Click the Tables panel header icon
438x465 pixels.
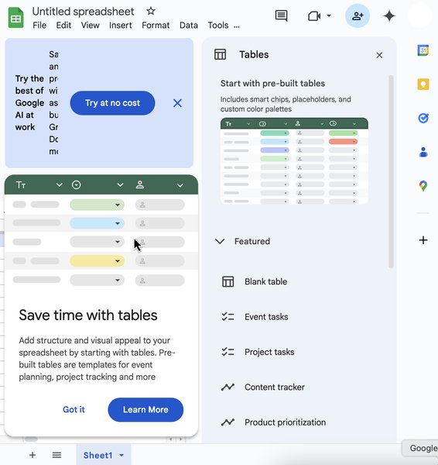(220, 54)
